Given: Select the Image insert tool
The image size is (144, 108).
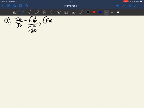Looking at the screenshot, I should click(x=66, y=12).
